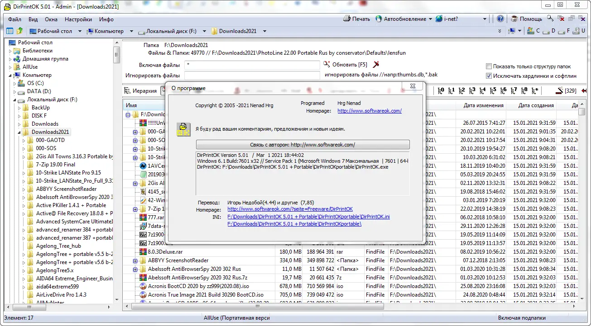
Task: Open the Вид menu
Action: click(x=33, y=19)
